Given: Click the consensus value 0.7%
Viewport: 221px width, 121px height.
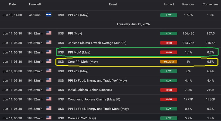Looking at the screenshot, I should [210, 52].
